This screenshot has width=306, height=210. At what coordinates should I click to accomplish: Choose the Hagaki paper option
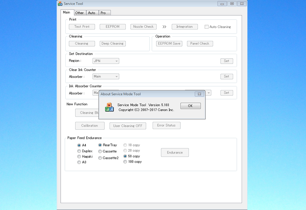pyautogui.click(x=79, y=156)
